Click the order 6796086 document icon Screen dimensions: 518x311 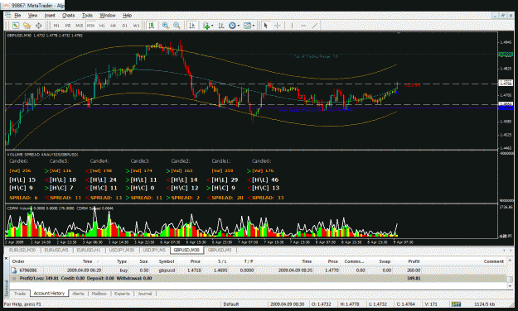point(14,270)
